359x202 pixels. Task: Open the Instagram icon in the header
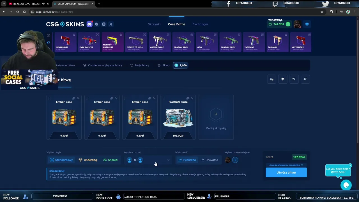pos(104,24)
